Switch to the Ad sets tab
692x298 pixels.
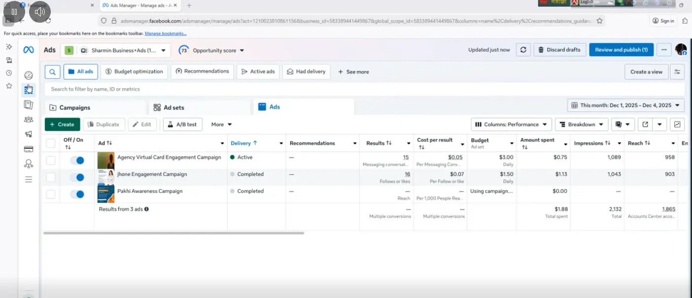coord(173,107)
